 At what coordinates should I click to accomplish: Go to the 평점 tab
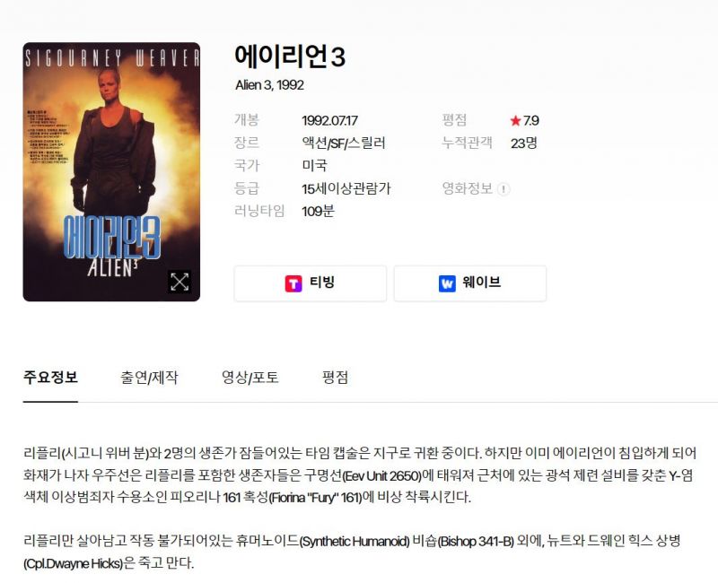tap(335, 378)
